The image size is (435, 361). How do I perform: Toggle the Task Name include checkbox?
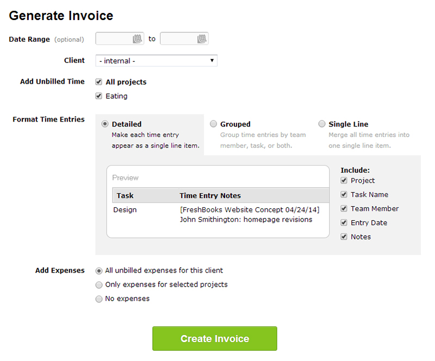pyautogui.click(x=344, y=194)
